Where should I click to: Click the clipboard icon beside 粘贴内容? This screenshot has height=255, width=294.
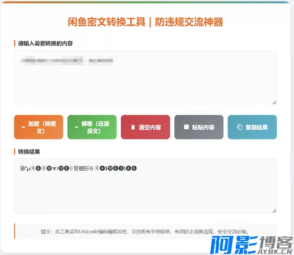pos(186,127)
